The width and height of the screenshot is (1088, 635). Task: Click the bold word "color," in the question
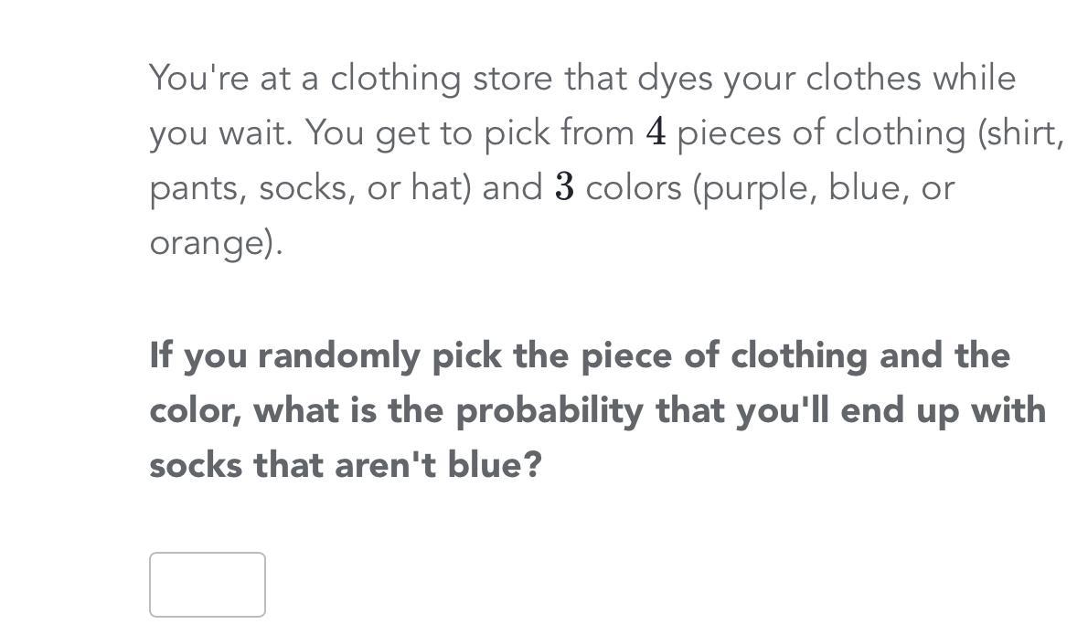pyautogui.click(x=196, y=411)
